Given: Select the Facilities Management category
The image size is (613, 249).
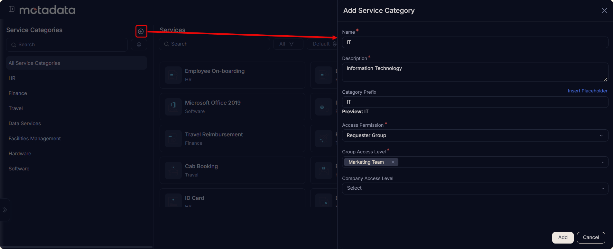Looking at the screenshot, I should coord(35,139).
